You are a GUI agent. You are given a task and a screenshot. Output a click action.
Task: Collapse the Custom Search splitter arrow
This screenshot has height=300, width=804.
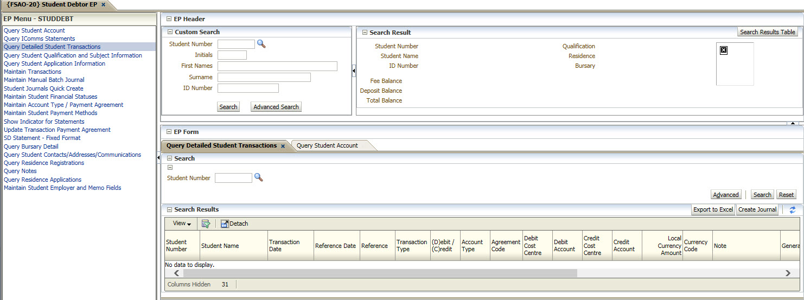(x=354, y=70)
